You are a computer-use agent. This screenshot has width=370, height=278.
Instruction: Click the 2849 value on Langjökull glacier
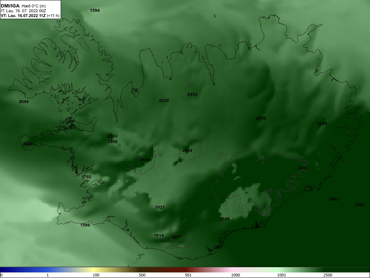coord(145,160)
